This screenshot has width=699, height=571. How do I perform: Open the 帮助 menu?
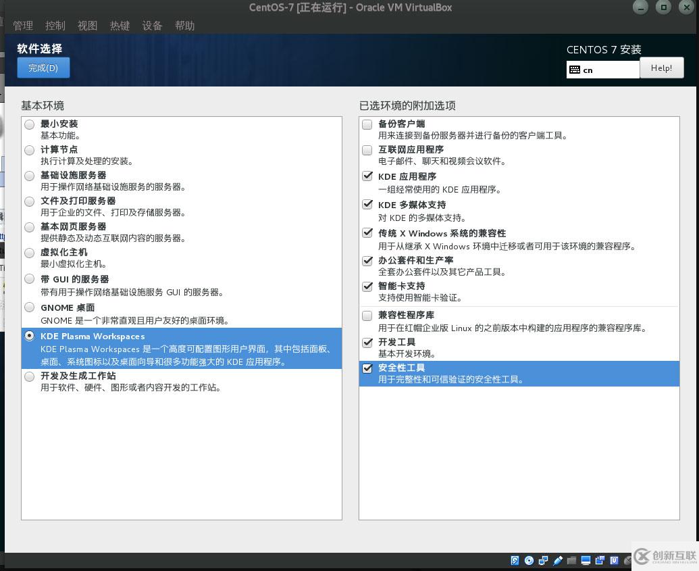[184, 26]
